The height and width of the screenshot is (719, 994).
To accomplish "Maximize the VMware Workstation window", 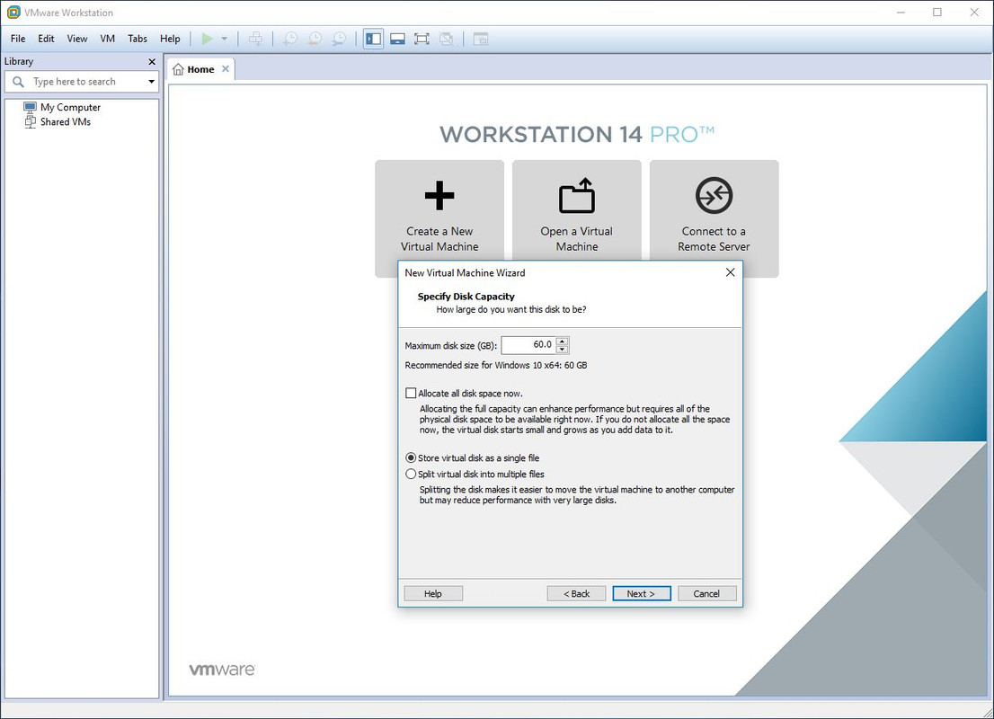I will coord(937,12).
